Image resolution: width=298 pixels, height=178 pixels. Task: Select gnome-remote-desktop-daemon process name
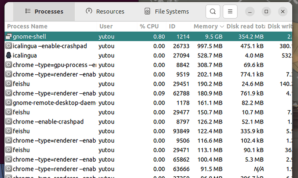(54, 103)
